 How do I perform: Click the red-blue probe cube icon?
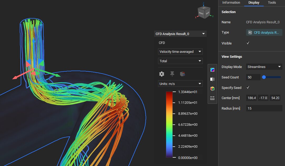(182, 74)
